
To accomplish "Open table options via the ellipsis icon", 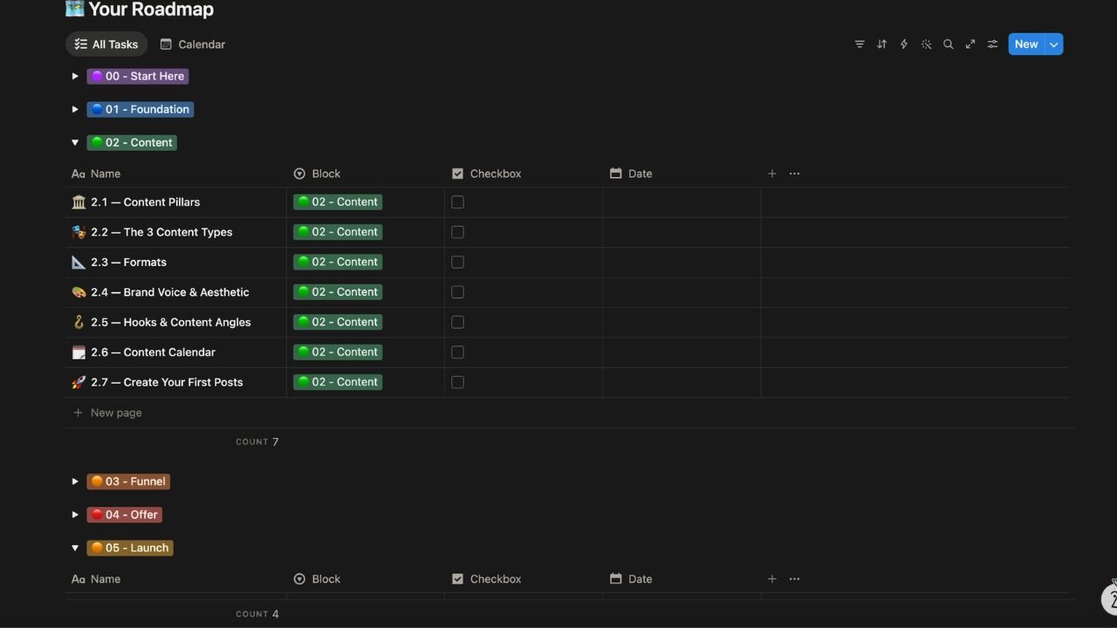I will (x=794, y=173).
